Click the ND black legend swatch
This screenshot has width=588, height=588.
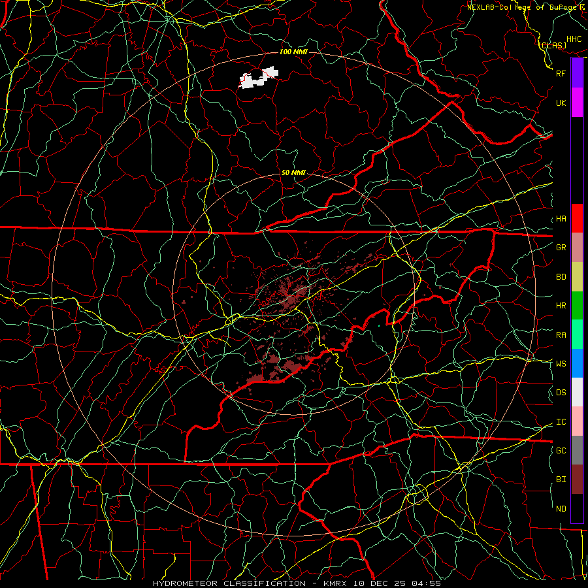577,508
